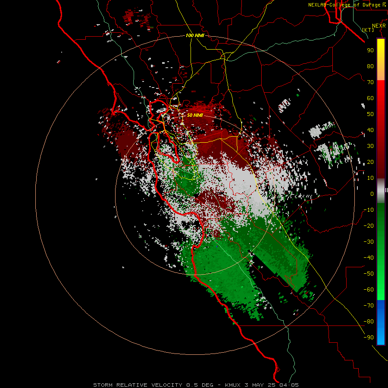This screenshot has height=388, width=388.
Task: Click the "-10" value on the scale
Action: click(369, 210)
